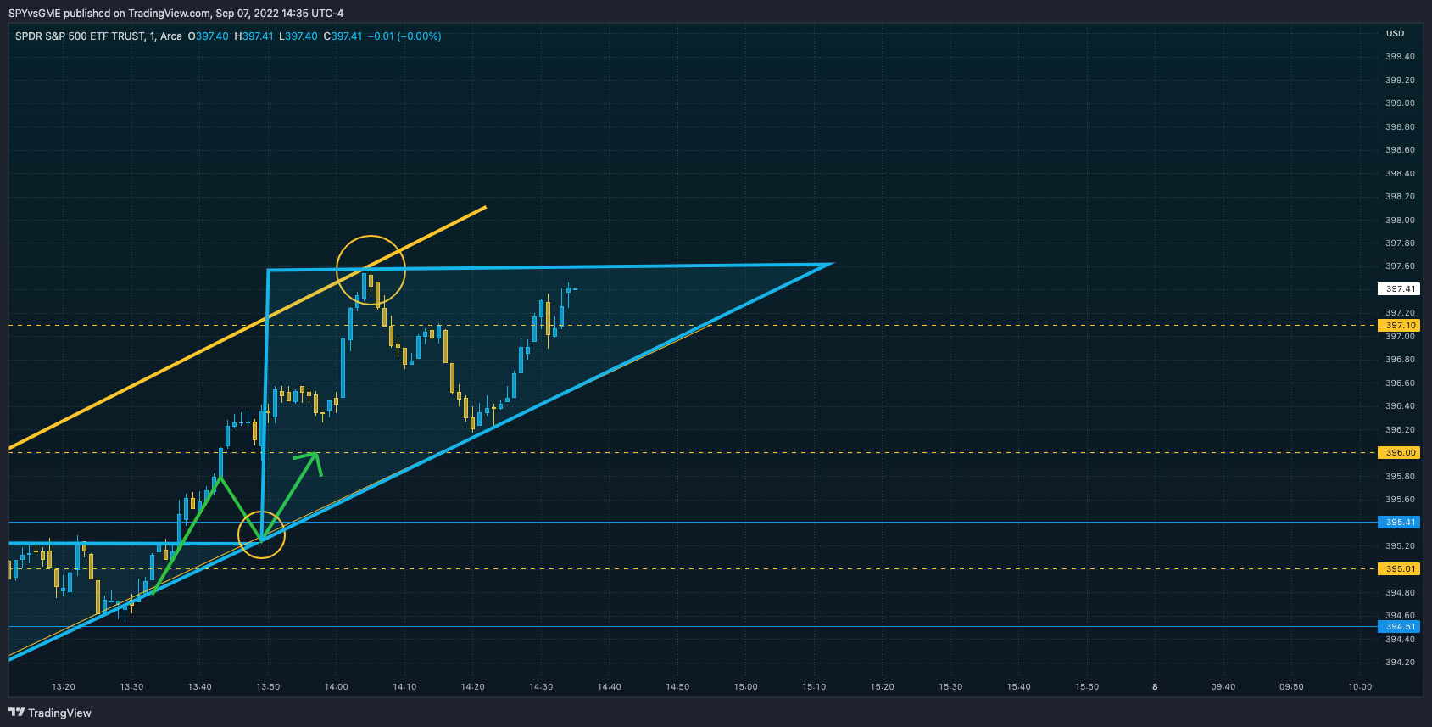Click the 394.20 price scale value
The height and width of the screenshot is (727, 1432).
pos(1400,663)
